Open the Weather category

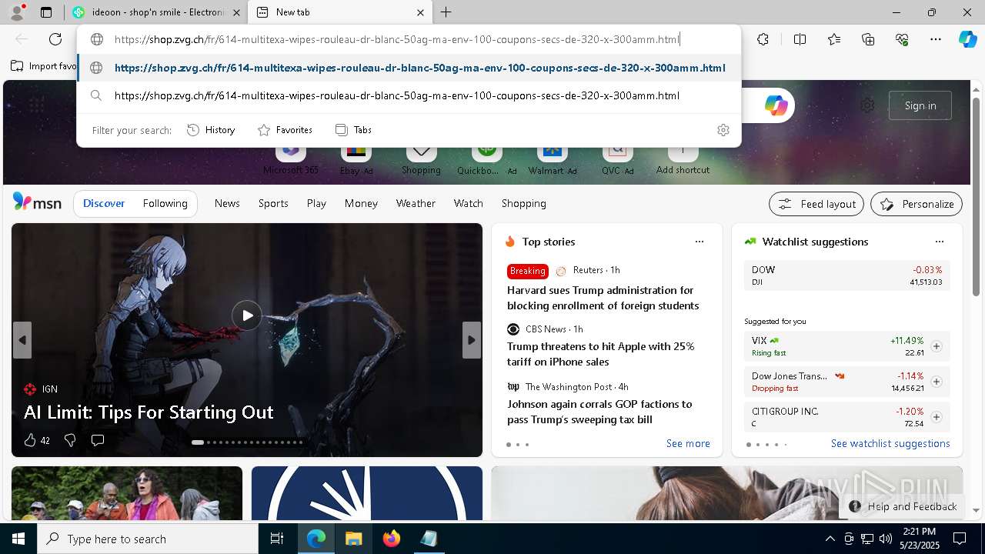point(416,203)
